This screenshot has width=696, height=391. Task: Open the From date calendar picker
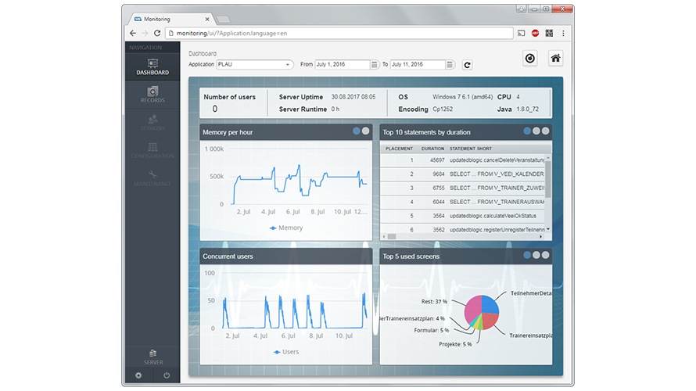[x=372, y=65]
